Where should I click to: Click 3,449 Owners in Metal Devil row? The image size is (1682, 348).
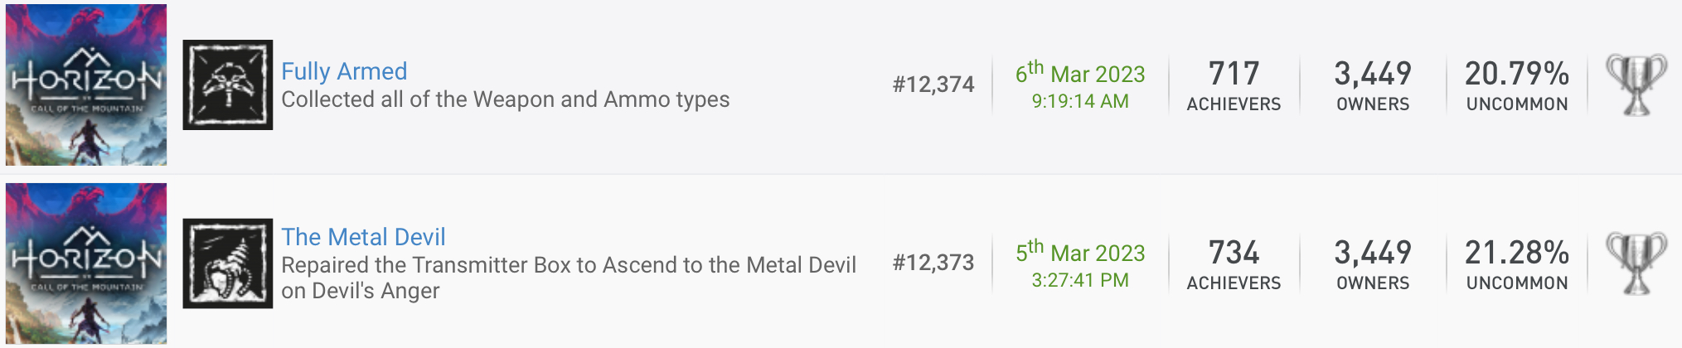1373,264
